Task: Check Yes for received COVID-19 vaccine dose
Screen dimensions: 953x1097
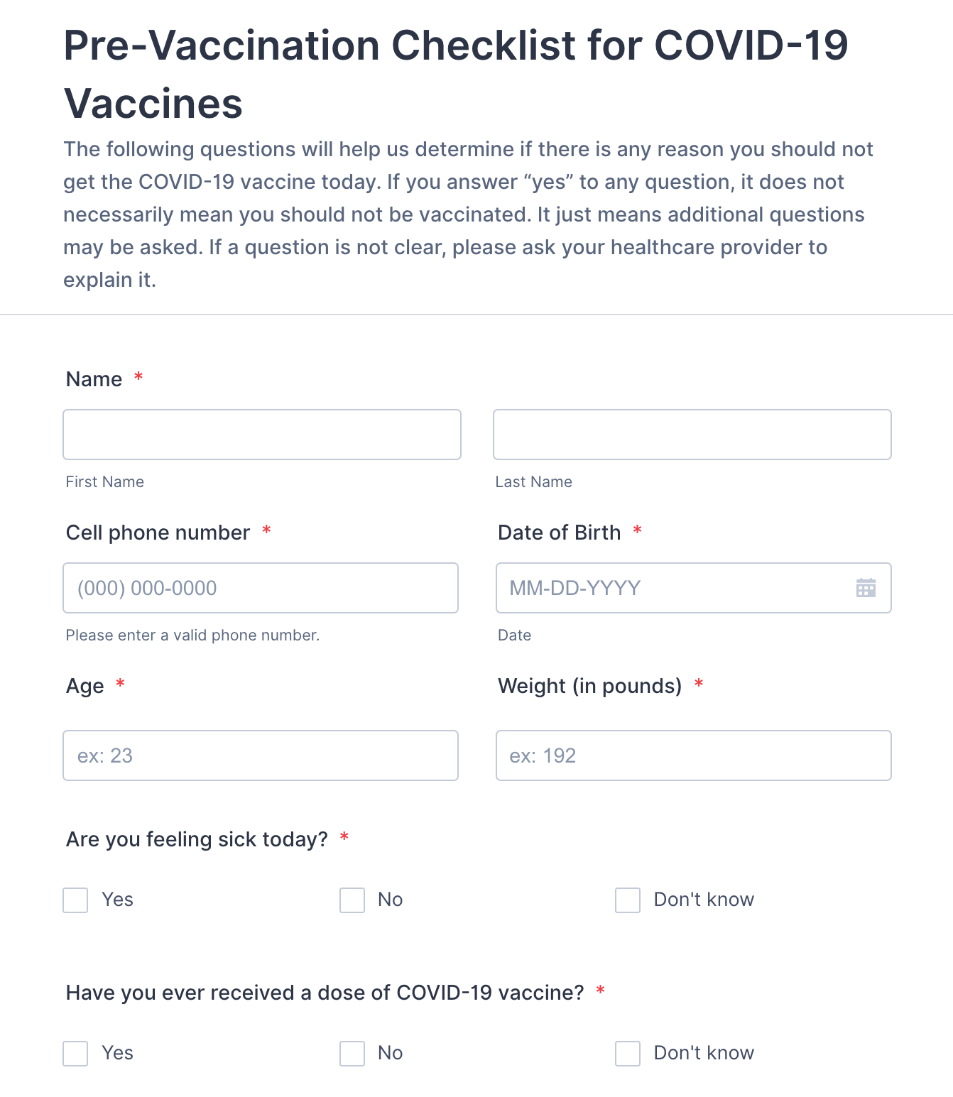Action: point(75,1053)
